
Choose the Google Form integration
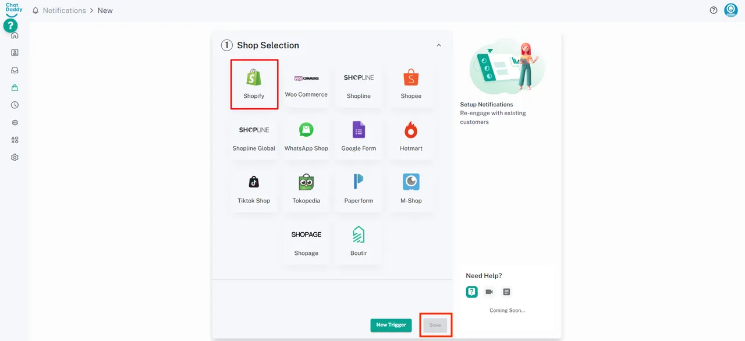click(359, 137)
